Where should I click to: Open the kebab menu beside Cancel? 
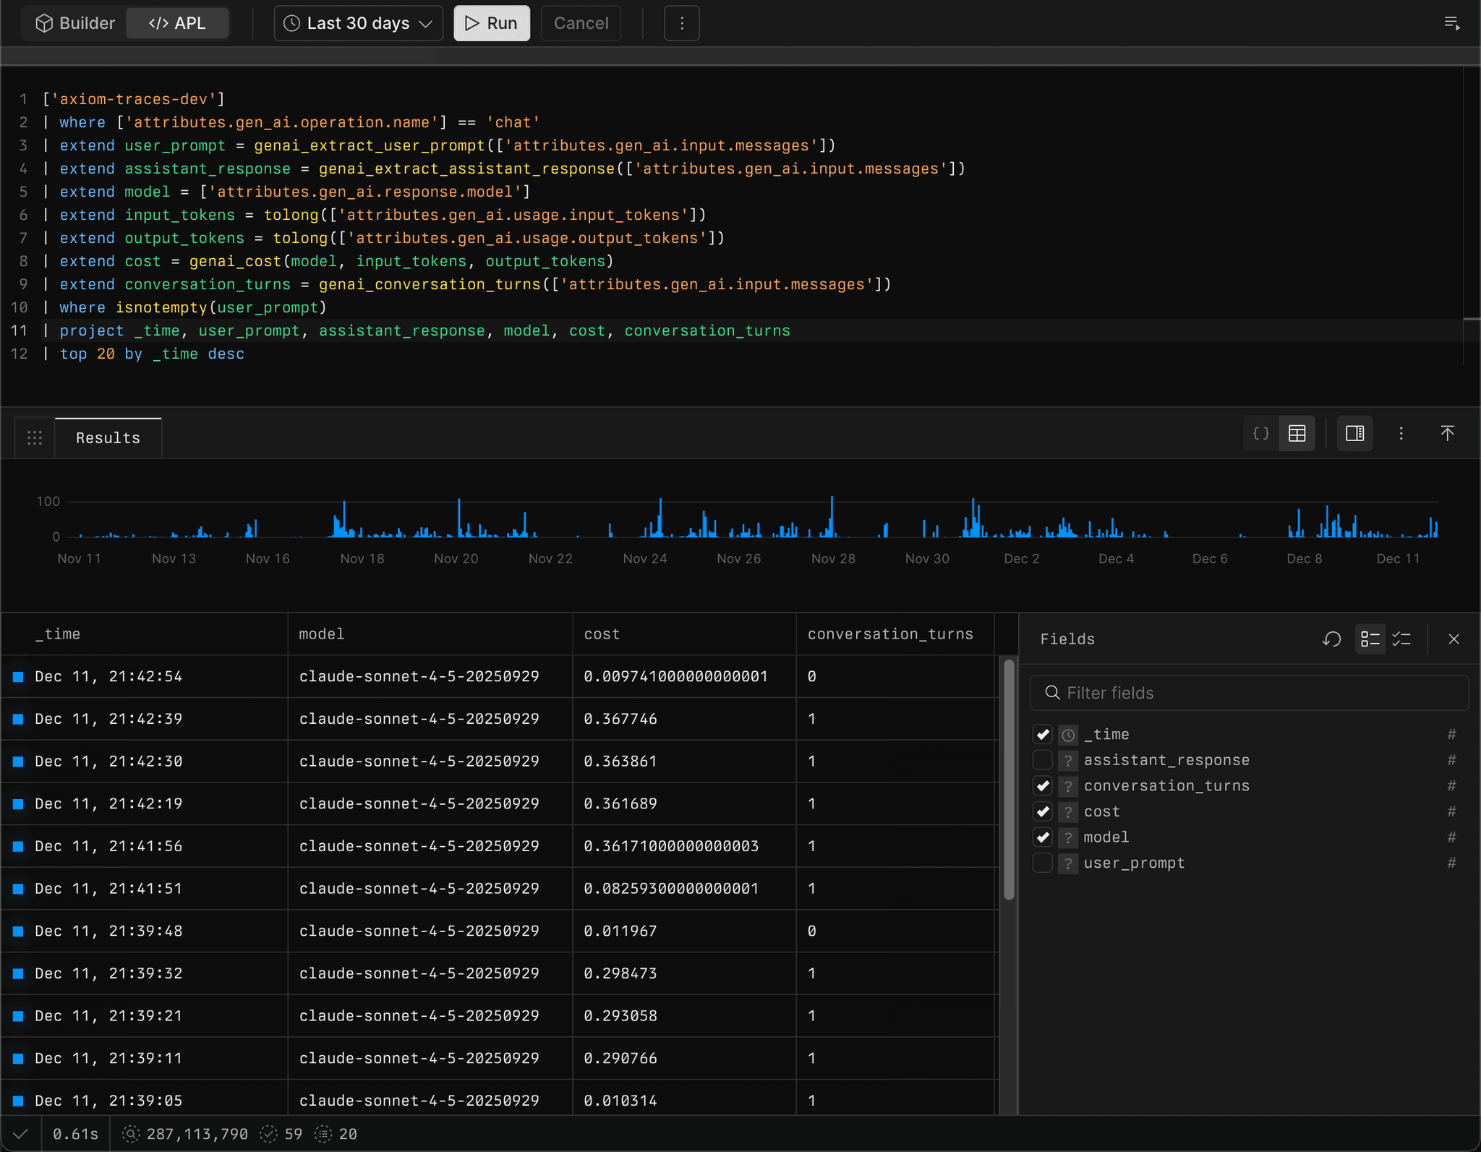(680, 22)
